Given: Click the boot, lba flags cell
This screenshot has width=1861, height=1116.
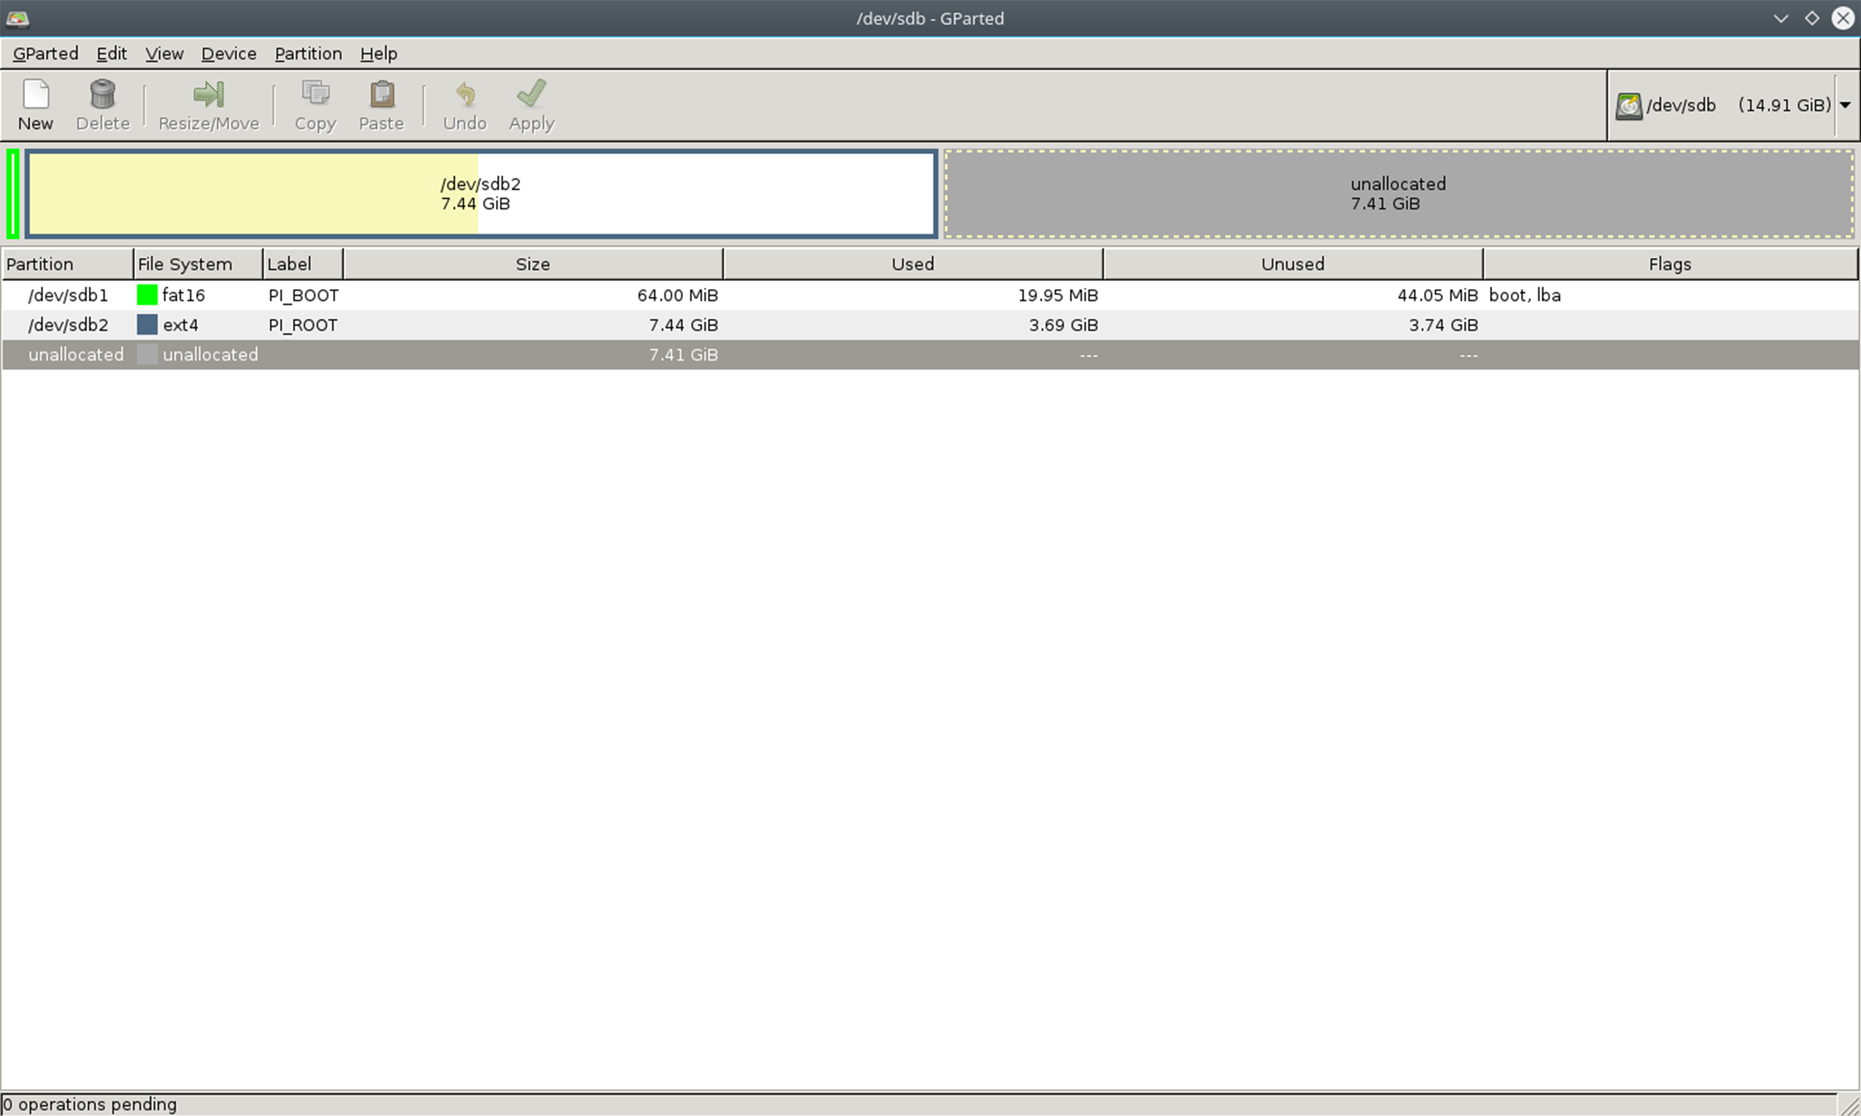Looking at the screenshot, I should (x=1525, y=295).
